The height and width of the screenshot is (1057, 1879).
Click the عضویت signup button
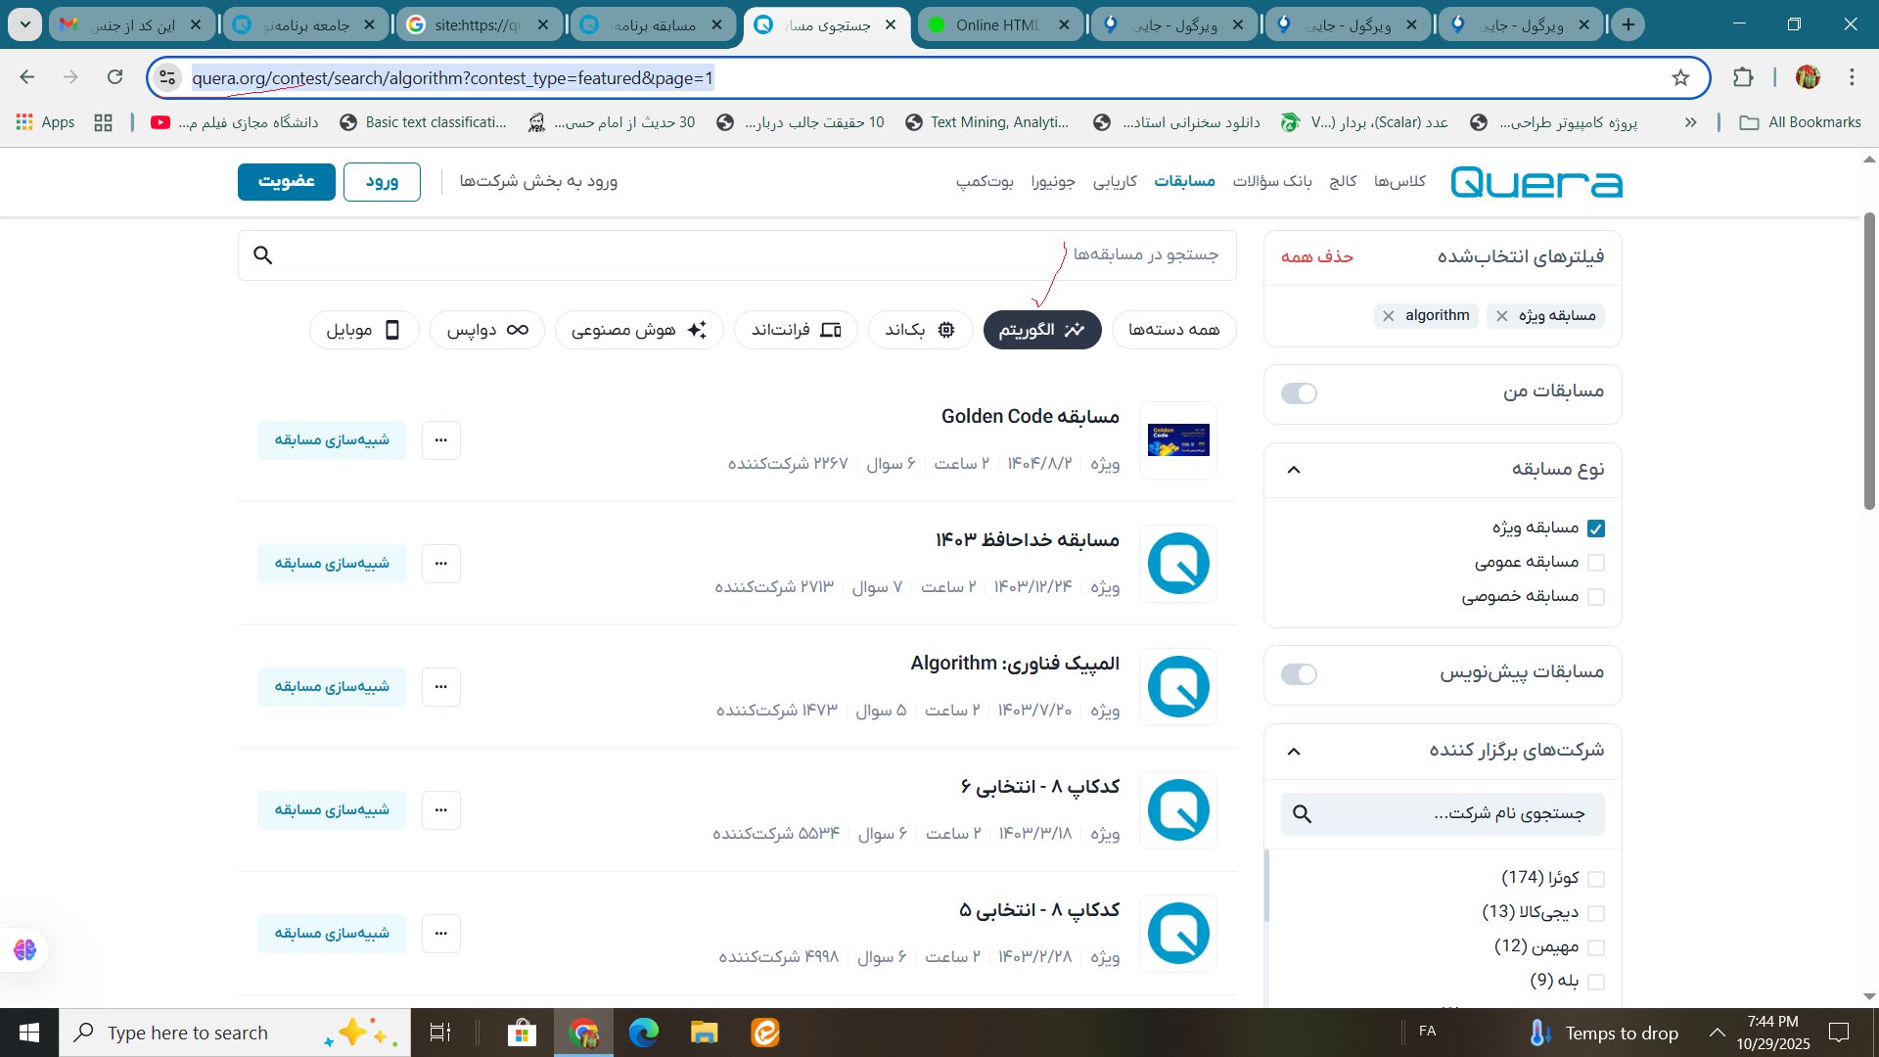(x=286, y=181)
